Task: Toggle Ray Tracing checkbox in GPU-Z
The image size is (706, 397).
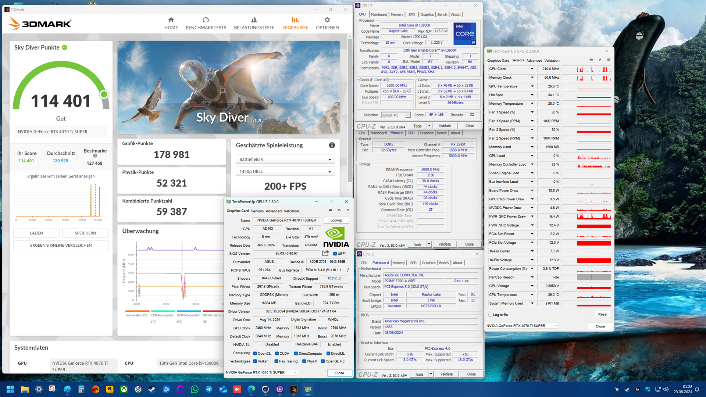Action: (276, 361)
